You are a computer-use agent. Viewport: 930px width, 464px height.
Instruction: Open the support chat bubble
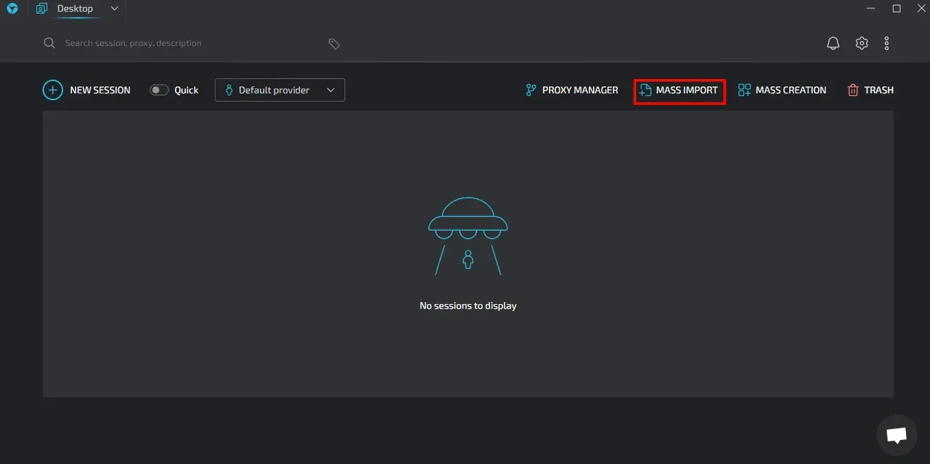click(x=896, y=435)
